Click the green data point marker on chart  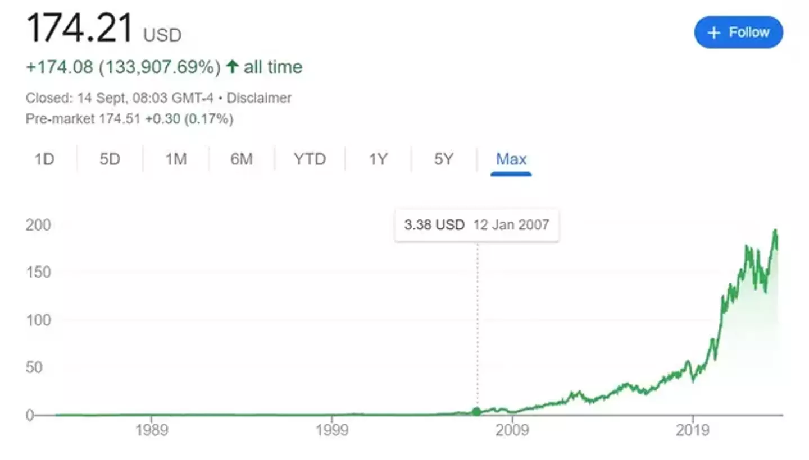click(476, 412)
